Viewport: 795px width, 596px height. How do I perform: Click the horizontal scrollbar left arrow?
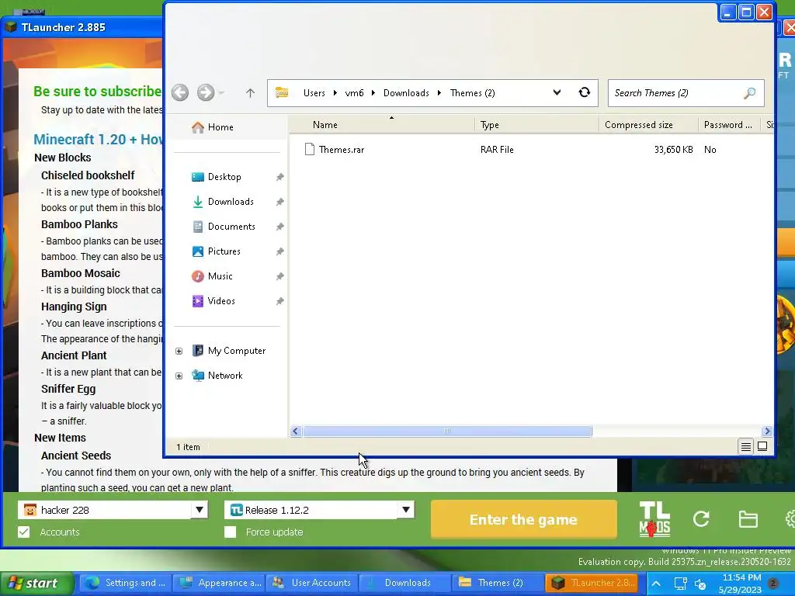(296, 431)
